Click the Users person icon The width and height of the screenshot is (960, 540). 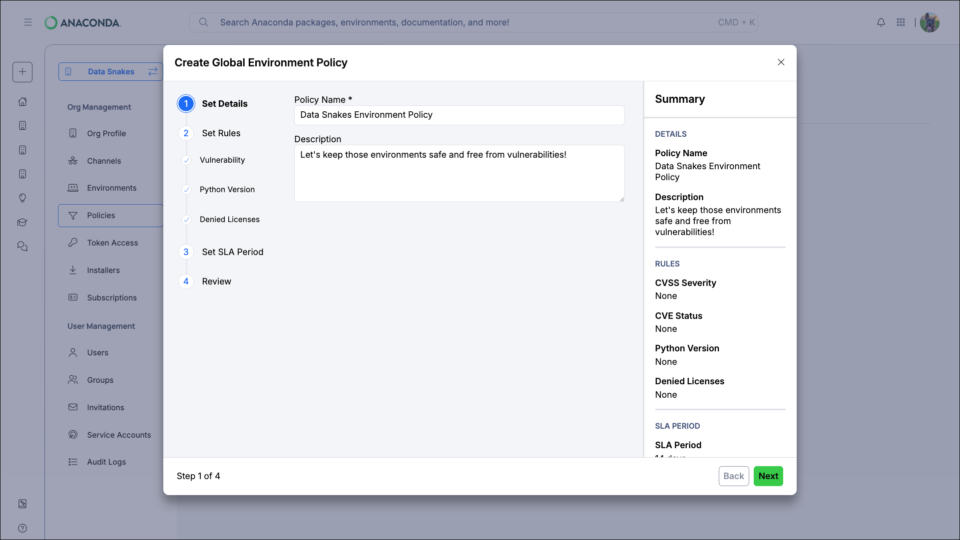73,352
